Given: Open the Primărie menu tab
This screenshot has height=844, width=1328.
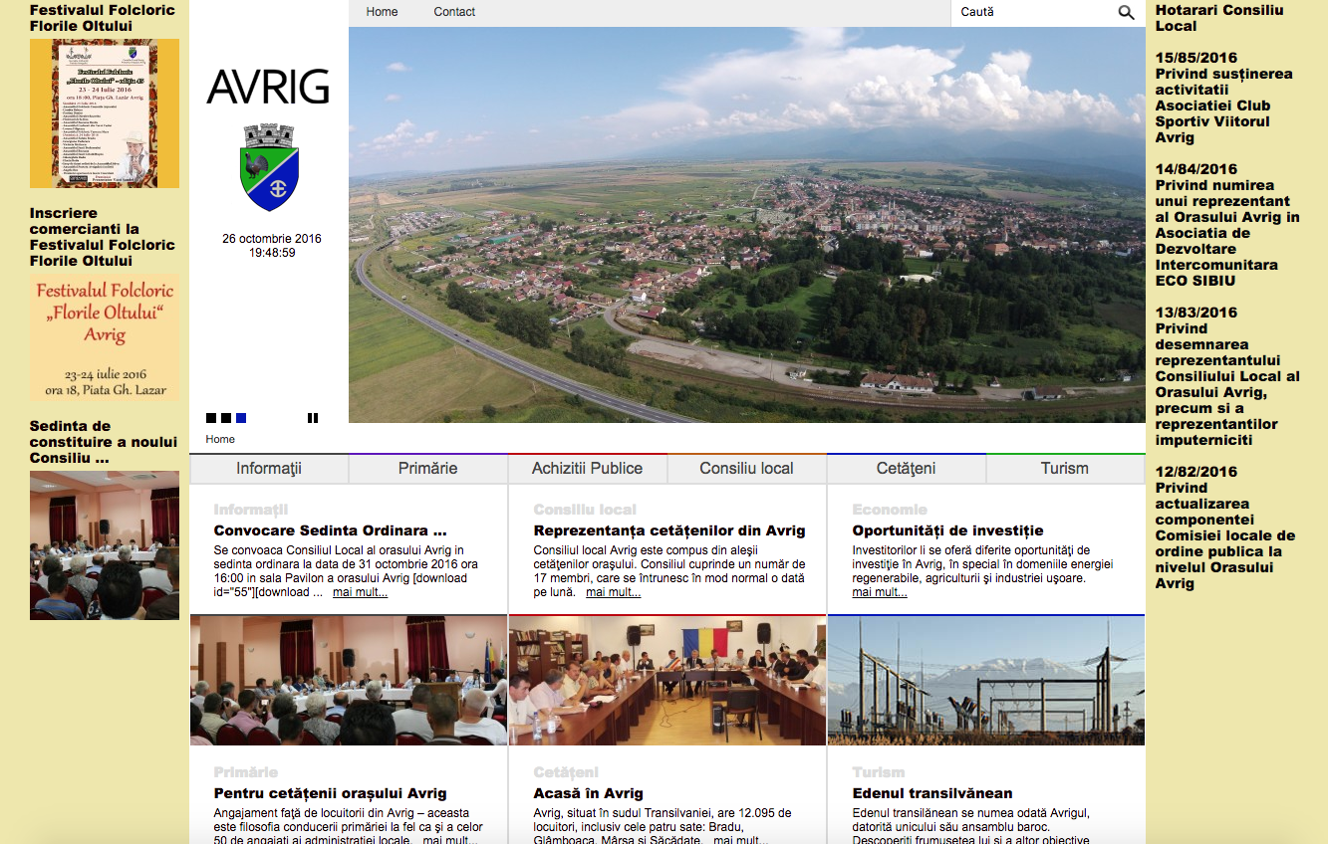Looking at the screenshot, I should coord(428,469).
